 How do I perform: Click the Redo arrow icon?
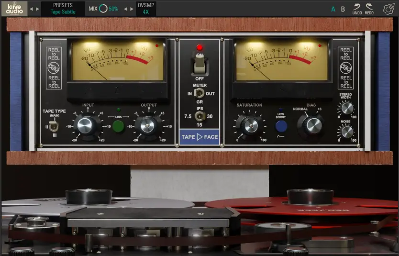369,7
